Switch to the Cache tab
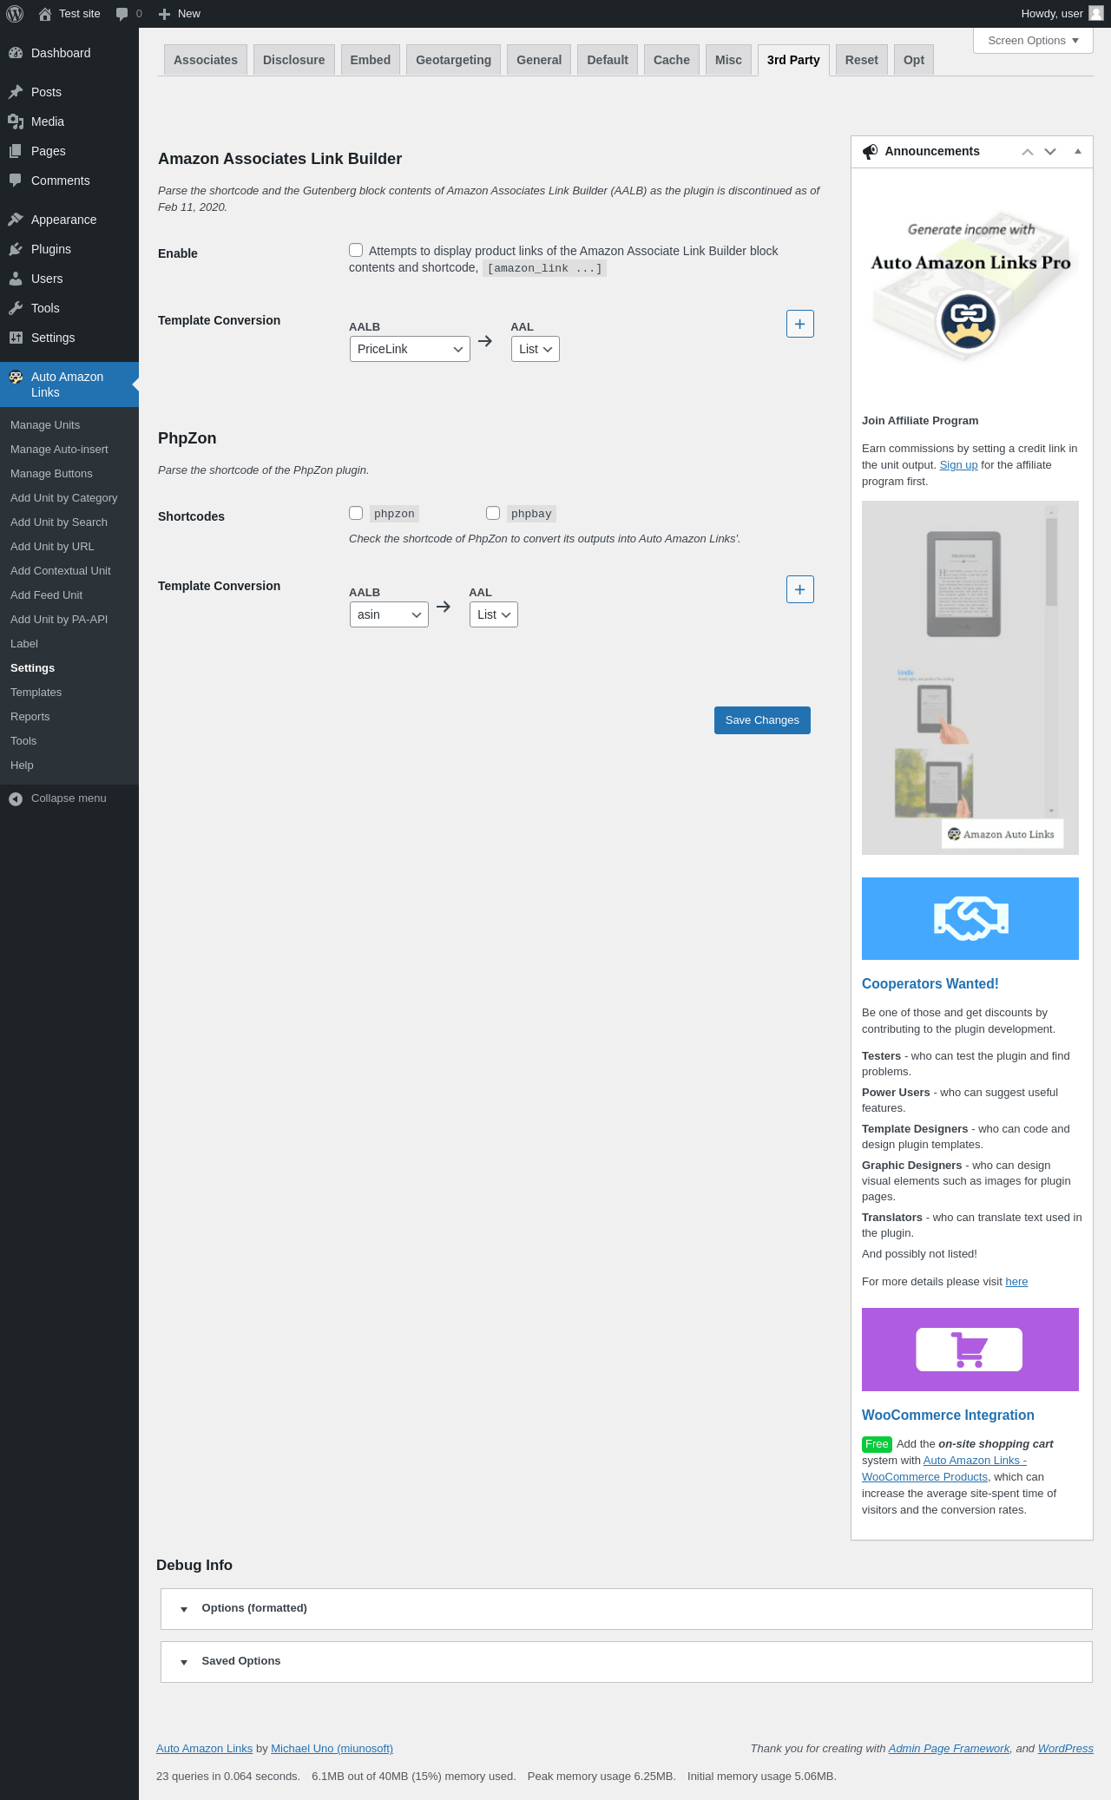The height and width of the screenshot is (1800, 1111). point(672,60)
